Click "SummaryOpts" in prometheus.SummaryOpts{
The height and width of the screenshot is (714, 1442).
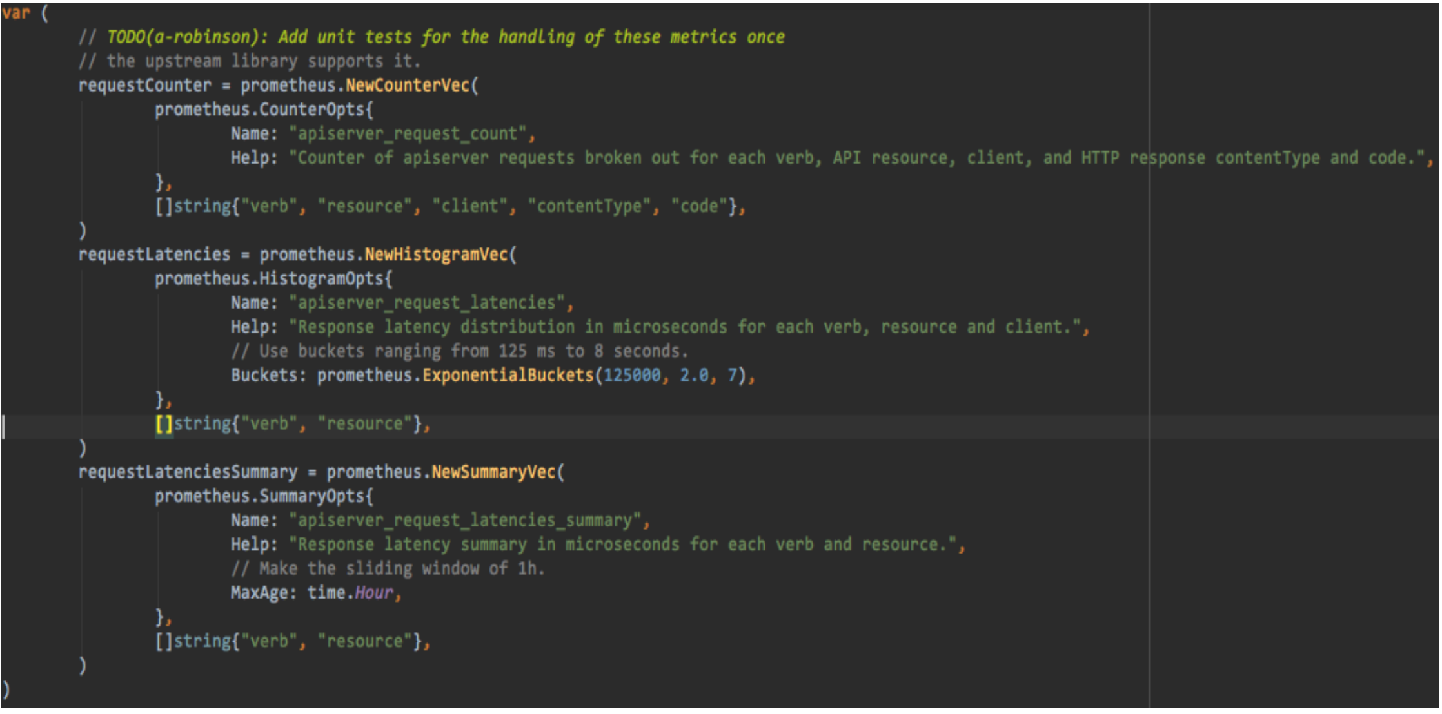tap(312, 496)
